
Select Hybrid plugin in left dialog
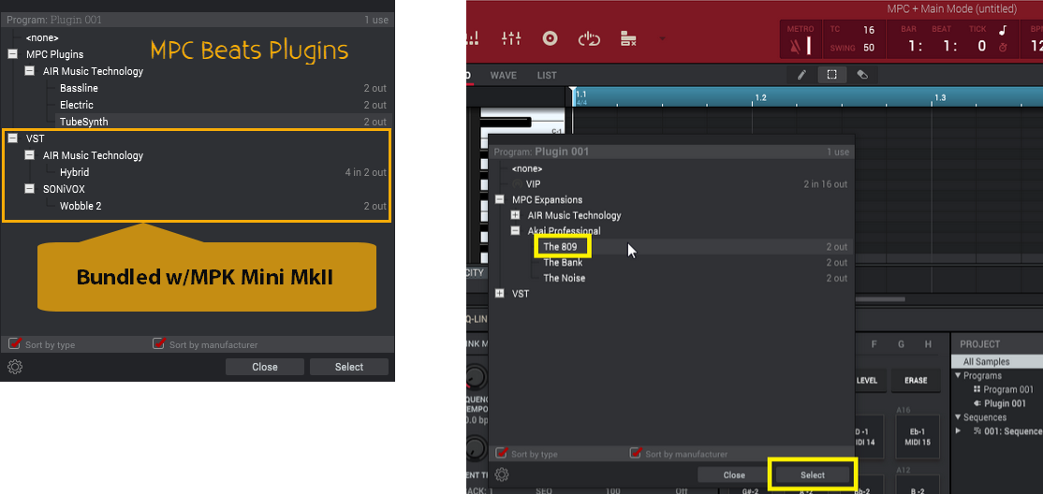tap(75, 172)
